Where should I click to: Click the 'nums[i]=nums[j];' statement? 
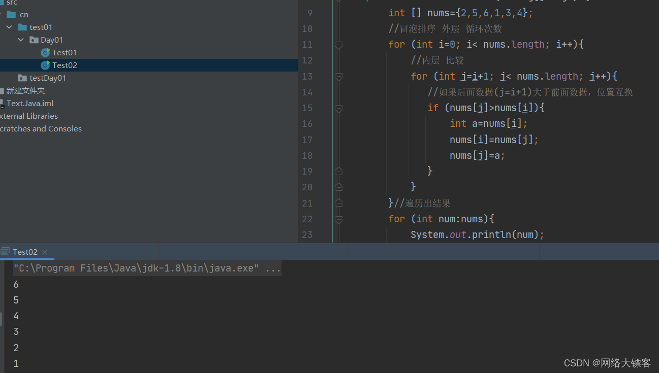point(494,140)
